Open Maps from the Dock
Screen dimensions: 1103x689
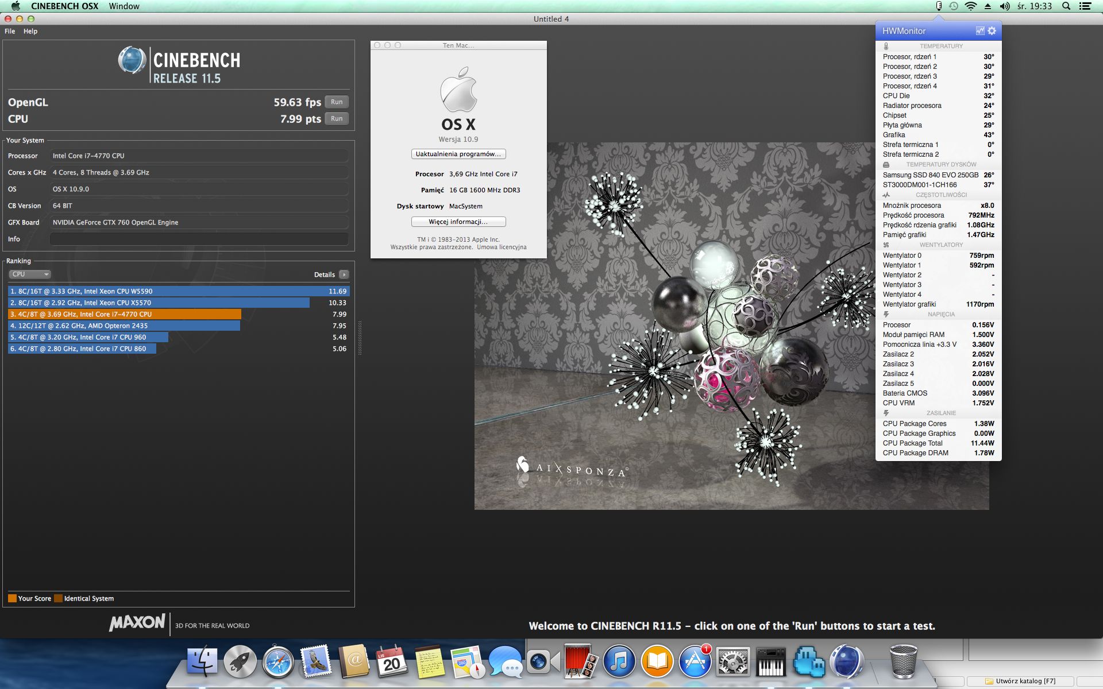468,662
